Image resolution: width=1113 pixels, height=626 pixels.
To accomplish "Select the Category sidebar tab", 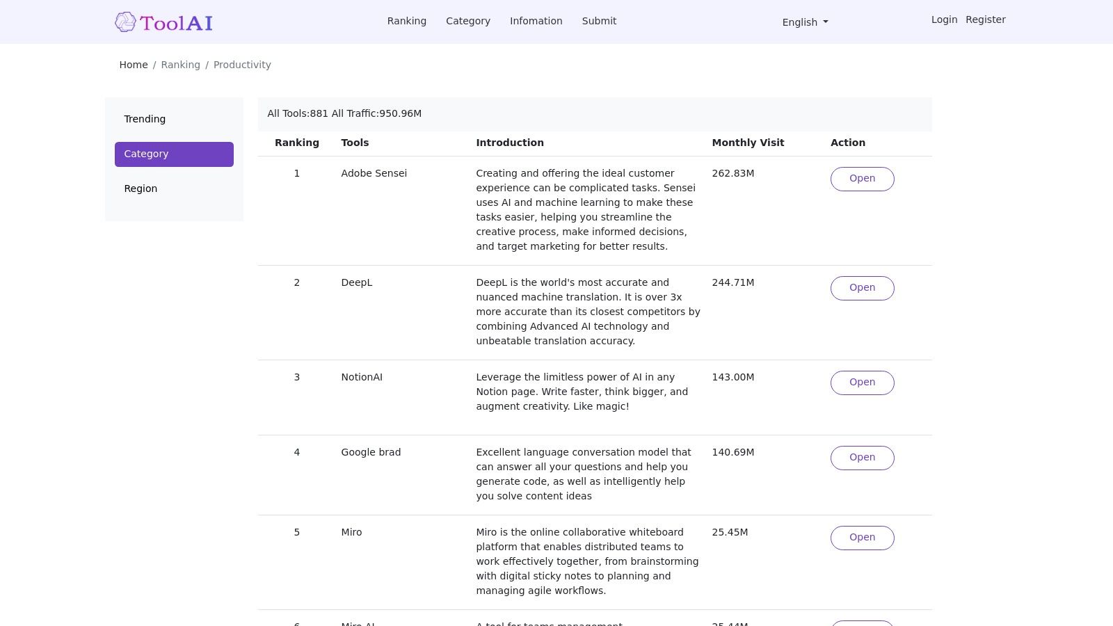I will click(174, 154).
